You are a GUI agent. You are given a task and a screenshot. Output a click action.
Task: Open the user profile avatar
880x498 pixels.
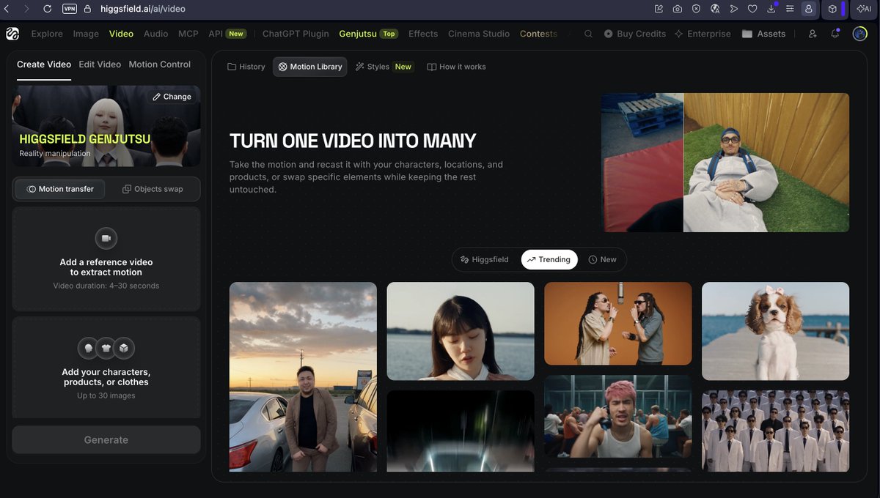[860, 34]
